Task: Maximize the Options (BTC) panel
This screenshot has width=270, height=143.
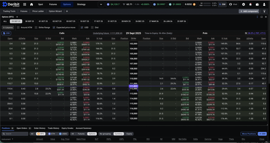Action: click(x=262, y=17)
